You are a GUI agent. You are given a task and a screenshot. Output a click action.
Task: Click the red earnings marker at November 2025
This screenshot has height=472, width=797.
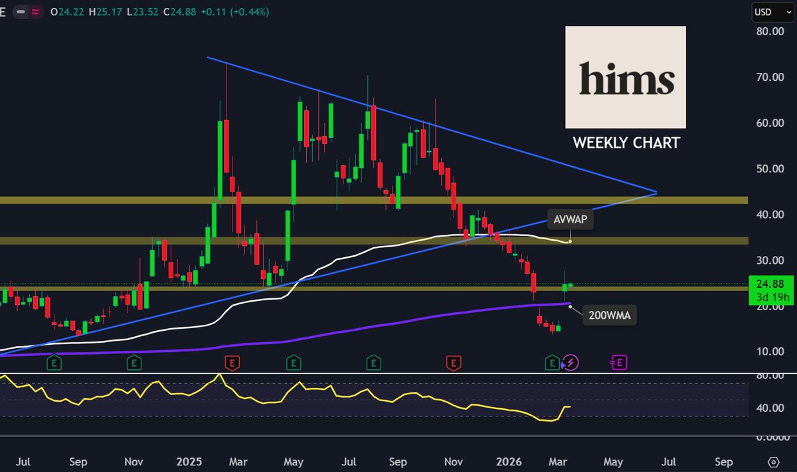[454, 363]
